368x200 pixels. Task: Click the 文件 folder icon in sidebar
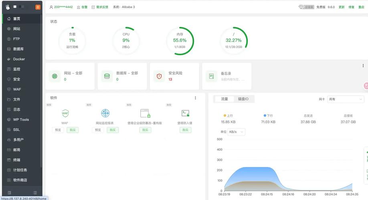9,99
